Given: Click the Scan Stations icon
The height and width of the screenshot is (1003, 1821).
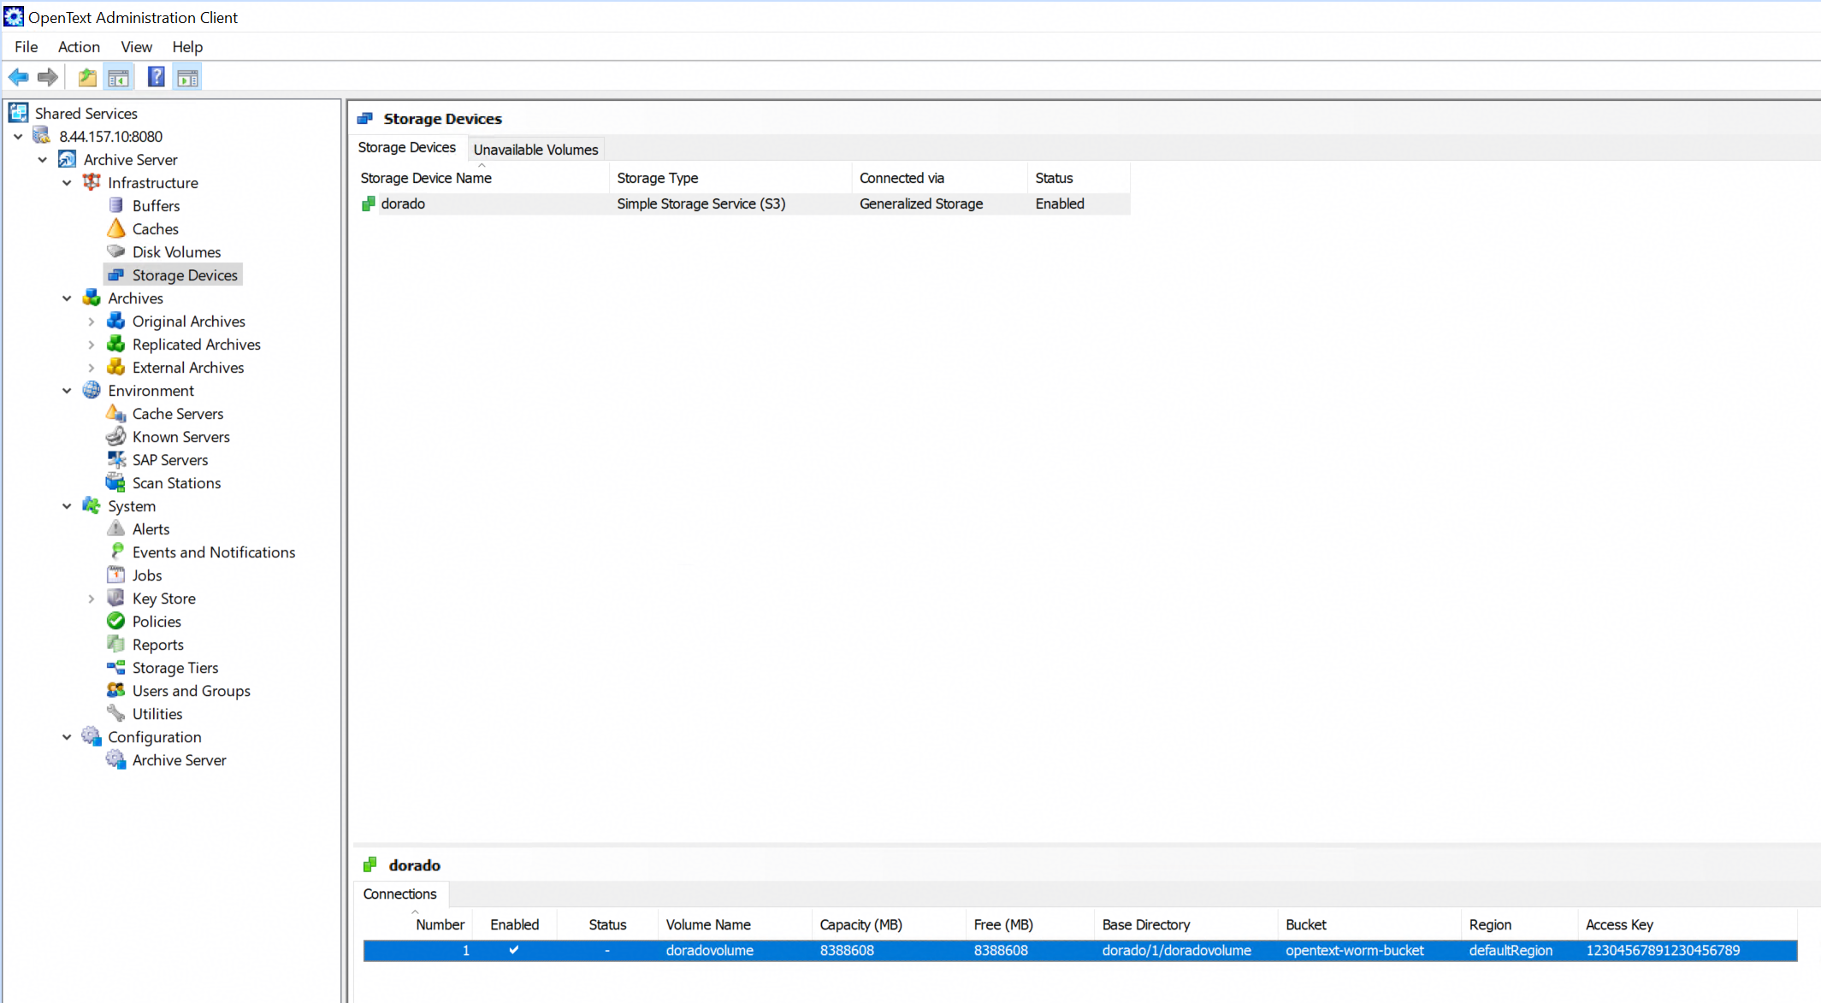Looking at the screenshot, I should (116, 482).
